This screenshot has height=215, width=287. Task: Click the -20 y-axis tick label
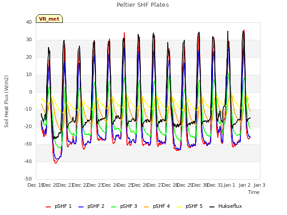click(28, 126)
